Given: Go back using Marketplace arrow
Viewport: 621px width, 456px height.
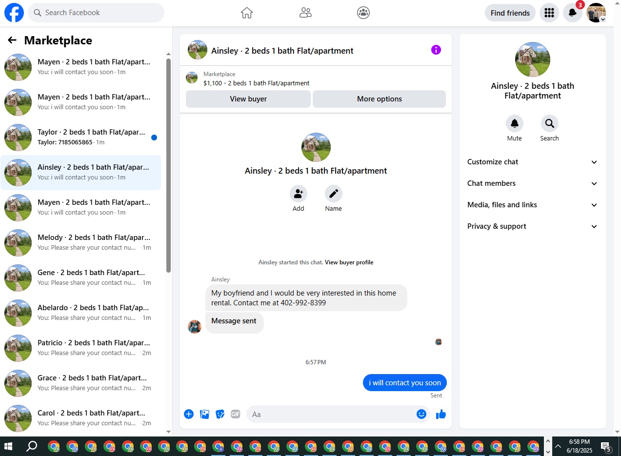Looking at the screenshot, I should point(12,40).
